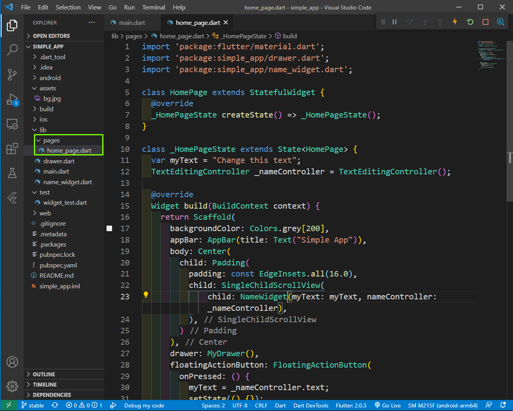Open the Selection menu
The image size is (513, 411).
coord(68,7)
